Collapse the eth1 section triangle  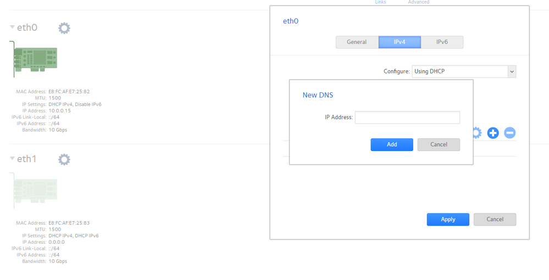[x=12, y=159]
